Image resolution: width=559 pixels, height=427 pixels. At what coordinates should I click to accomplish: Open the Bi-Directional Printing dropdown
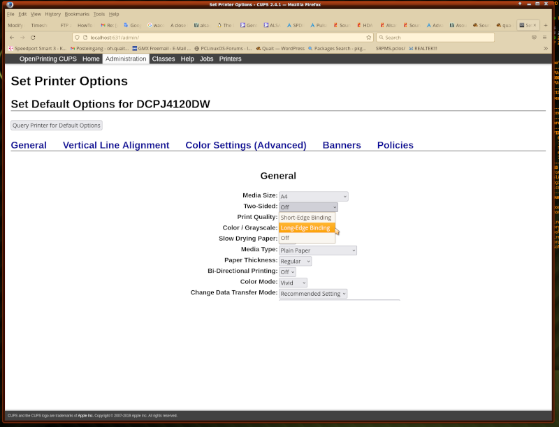pyautogui.click(x=287, y=272)
